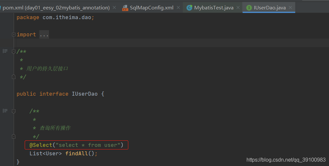Image resolution: width=329 pixels, height=166 pixels.
Task: Click the IUserDao interface name
Action: (x=85, y=94)
